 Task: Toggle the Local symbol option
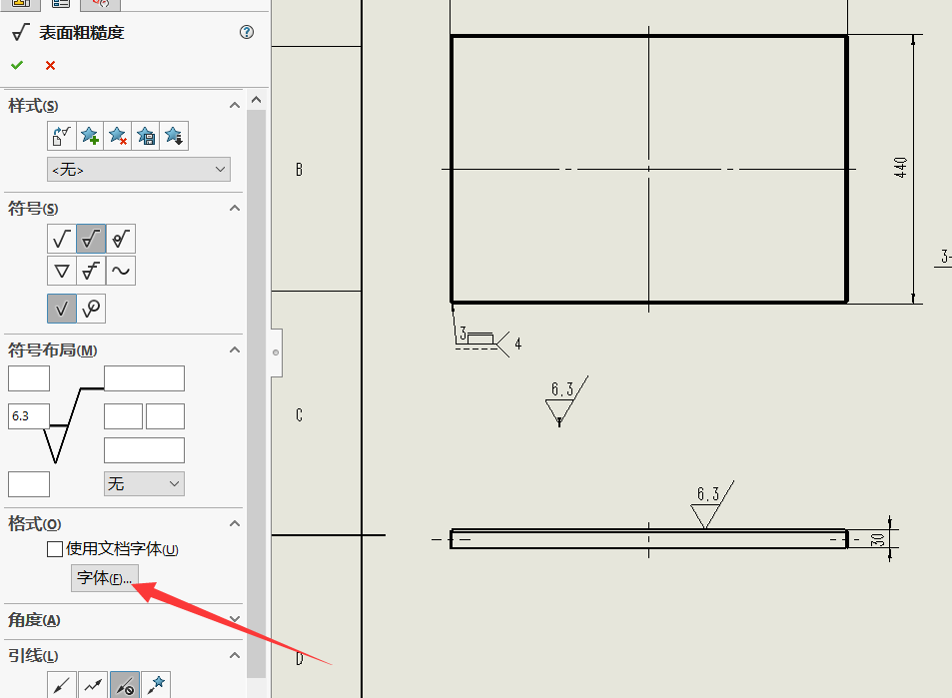61,309
